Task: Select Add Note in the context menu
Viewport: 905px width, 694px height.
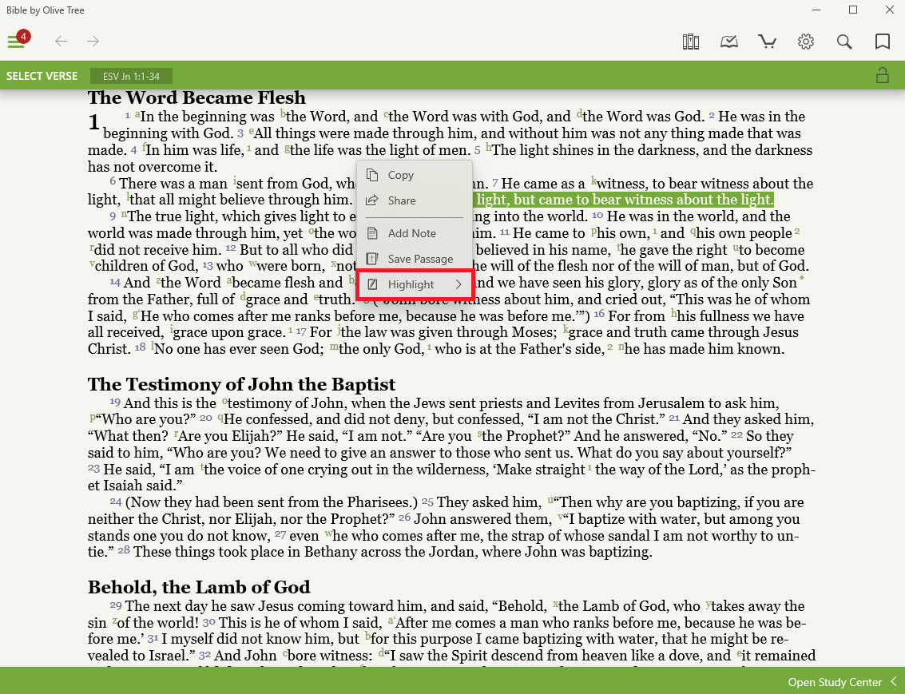Action: coord(411,233)
